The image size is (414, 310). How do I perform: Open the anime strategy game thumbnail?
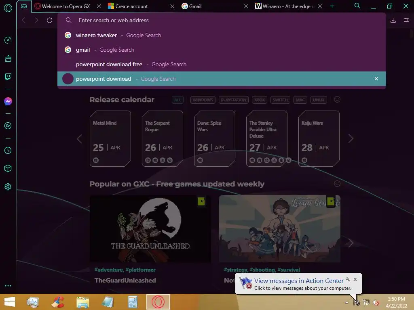[280, 228]
